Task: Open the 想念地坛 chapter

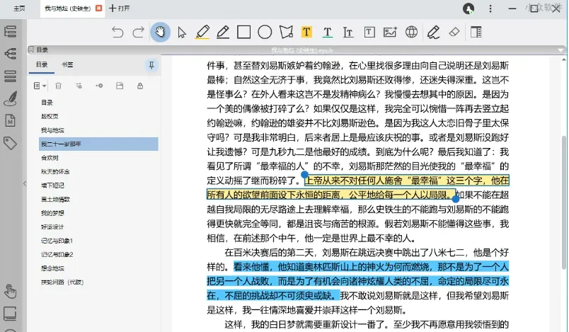Action: tap(52, 268)
